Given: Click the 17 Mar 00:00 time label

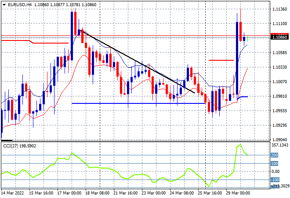Looking at the screenshot, I should click(69, 193).
